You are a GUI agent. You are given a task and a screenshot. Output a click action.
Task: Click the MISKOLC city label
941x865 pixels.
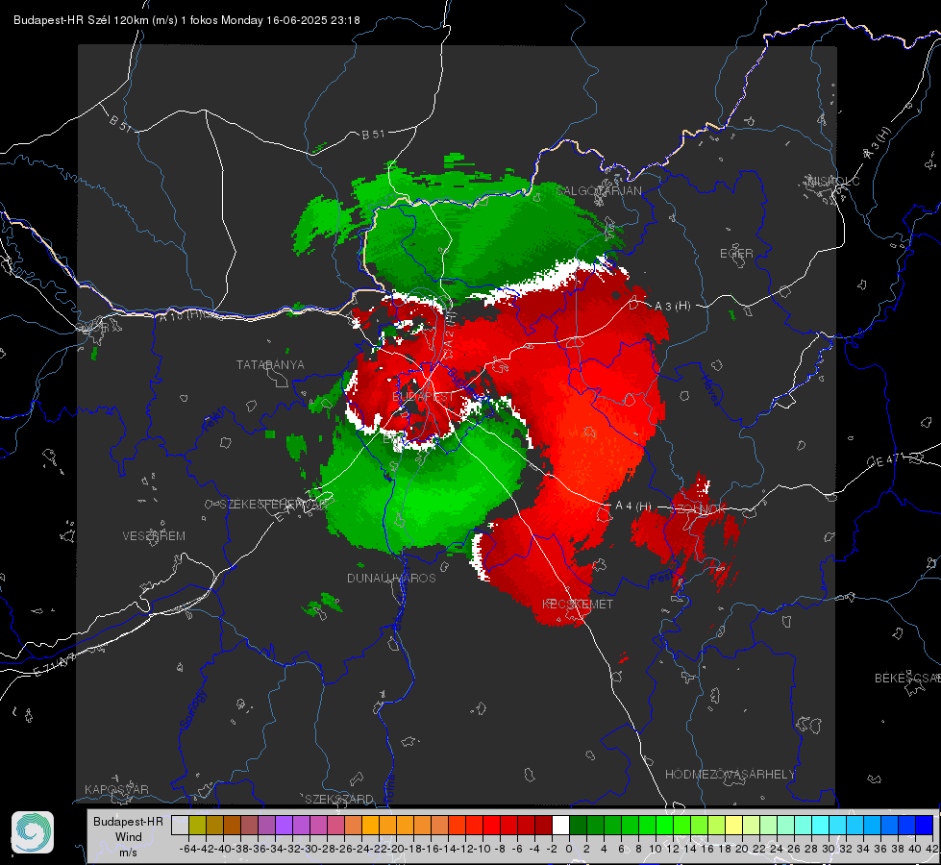point(833,182)
